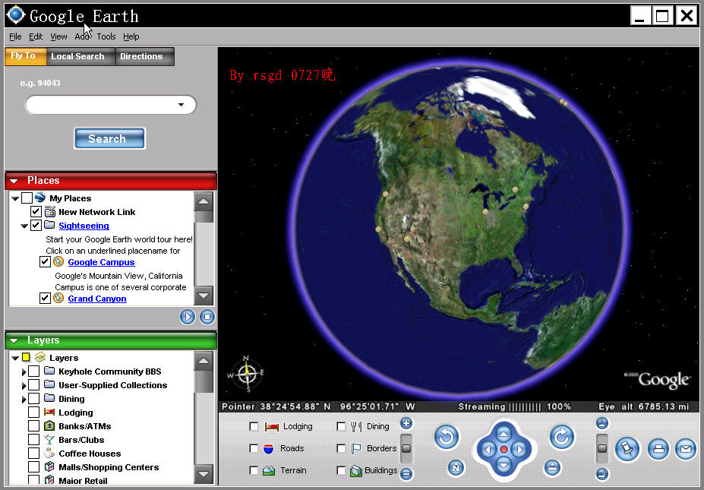Pan the globe down
The height and width of the screenshot is (490, 704).
click(x=504, y=465)
